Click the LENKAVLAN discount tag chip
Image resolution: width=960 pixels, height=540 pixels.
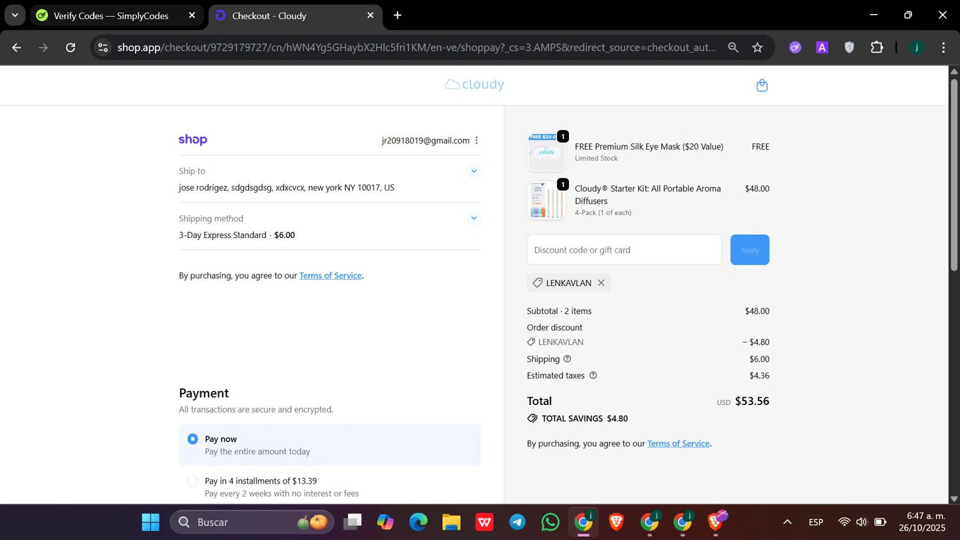(568, 283)
